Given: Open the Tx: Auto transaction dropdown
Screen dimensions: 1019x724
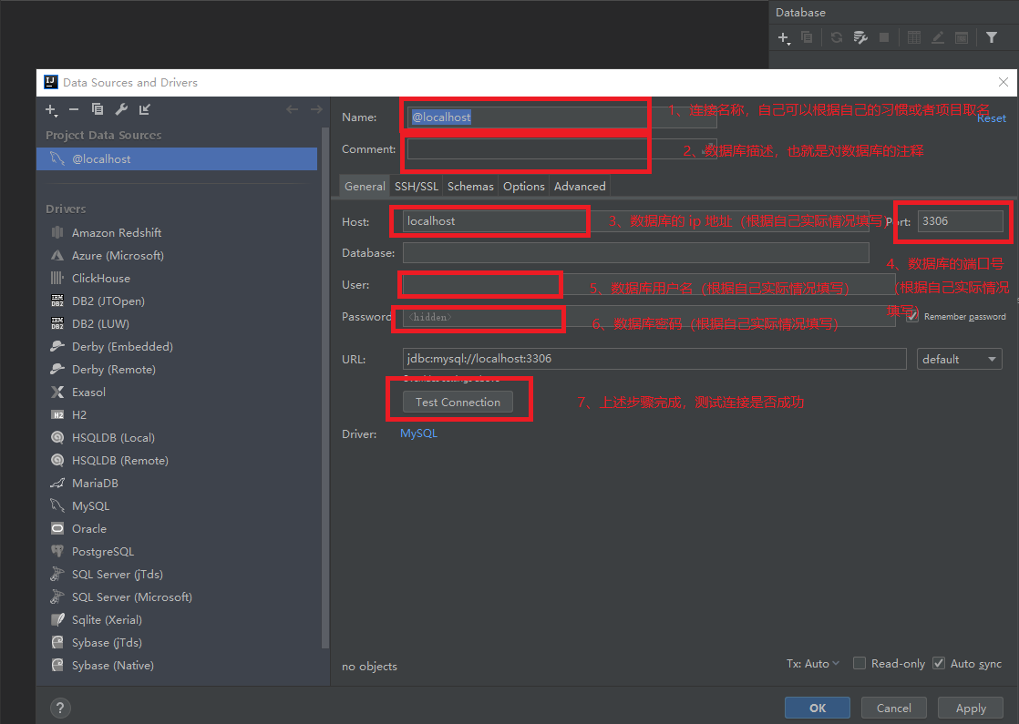Looking at the screenshot, I should [813, 663].
